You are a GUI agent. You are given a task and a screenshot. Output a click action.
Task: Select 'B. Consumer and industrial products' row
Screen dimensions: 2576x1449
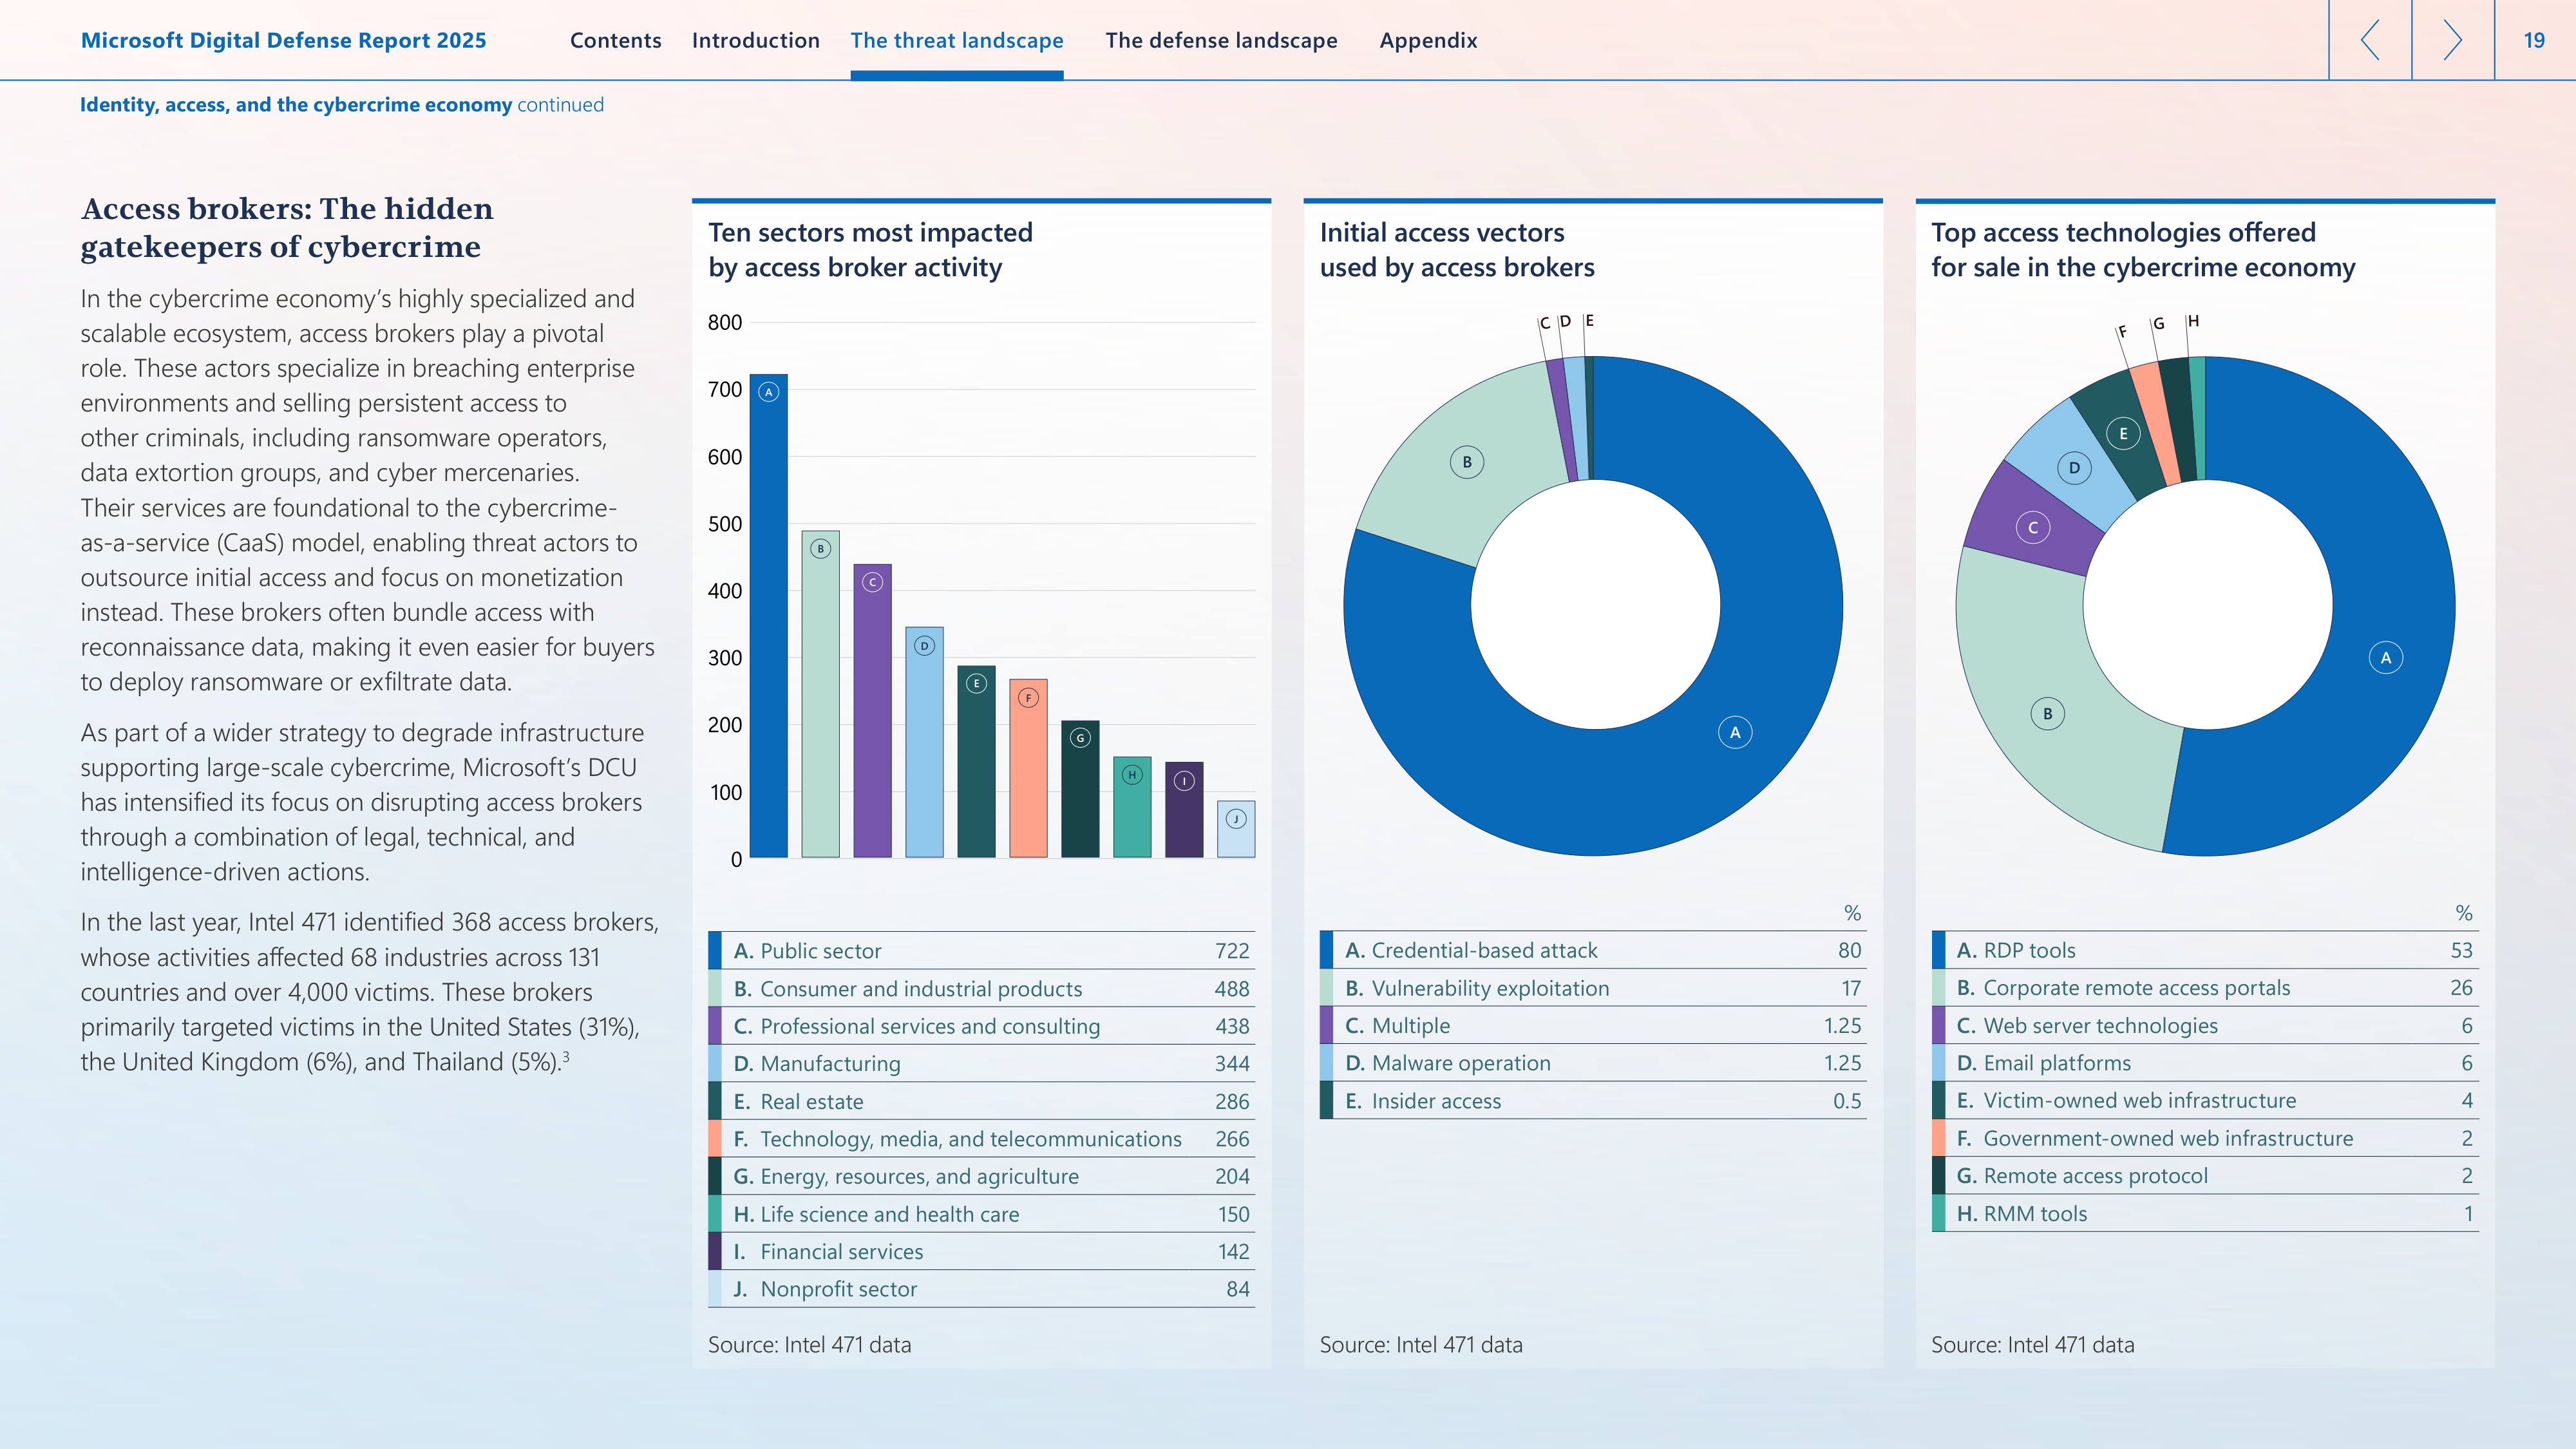(x=981, y=989)
